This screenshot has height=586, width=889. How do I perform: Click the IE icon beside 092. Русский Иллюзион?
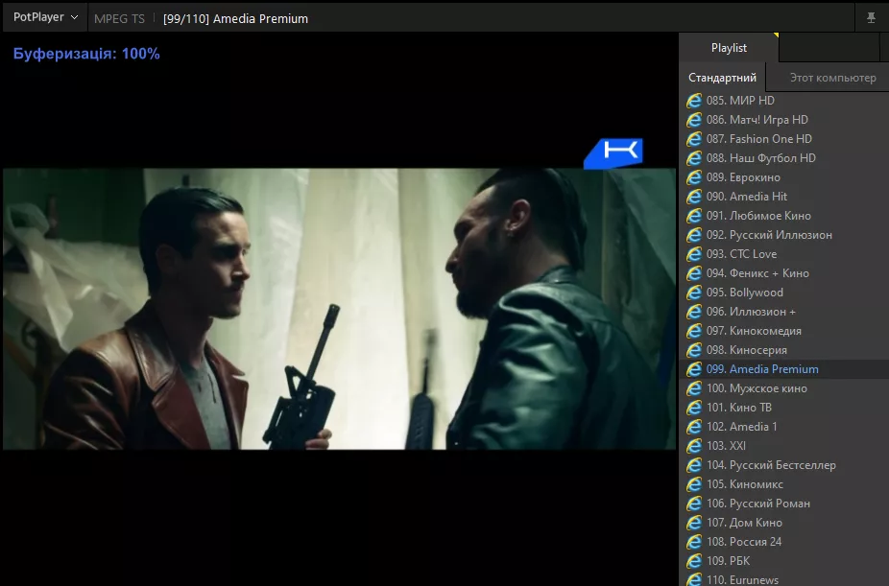click(694, 235)
